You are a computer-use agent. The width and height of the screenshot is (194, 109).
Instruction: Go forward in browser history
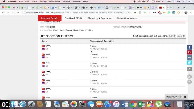(x=8, y=12)
